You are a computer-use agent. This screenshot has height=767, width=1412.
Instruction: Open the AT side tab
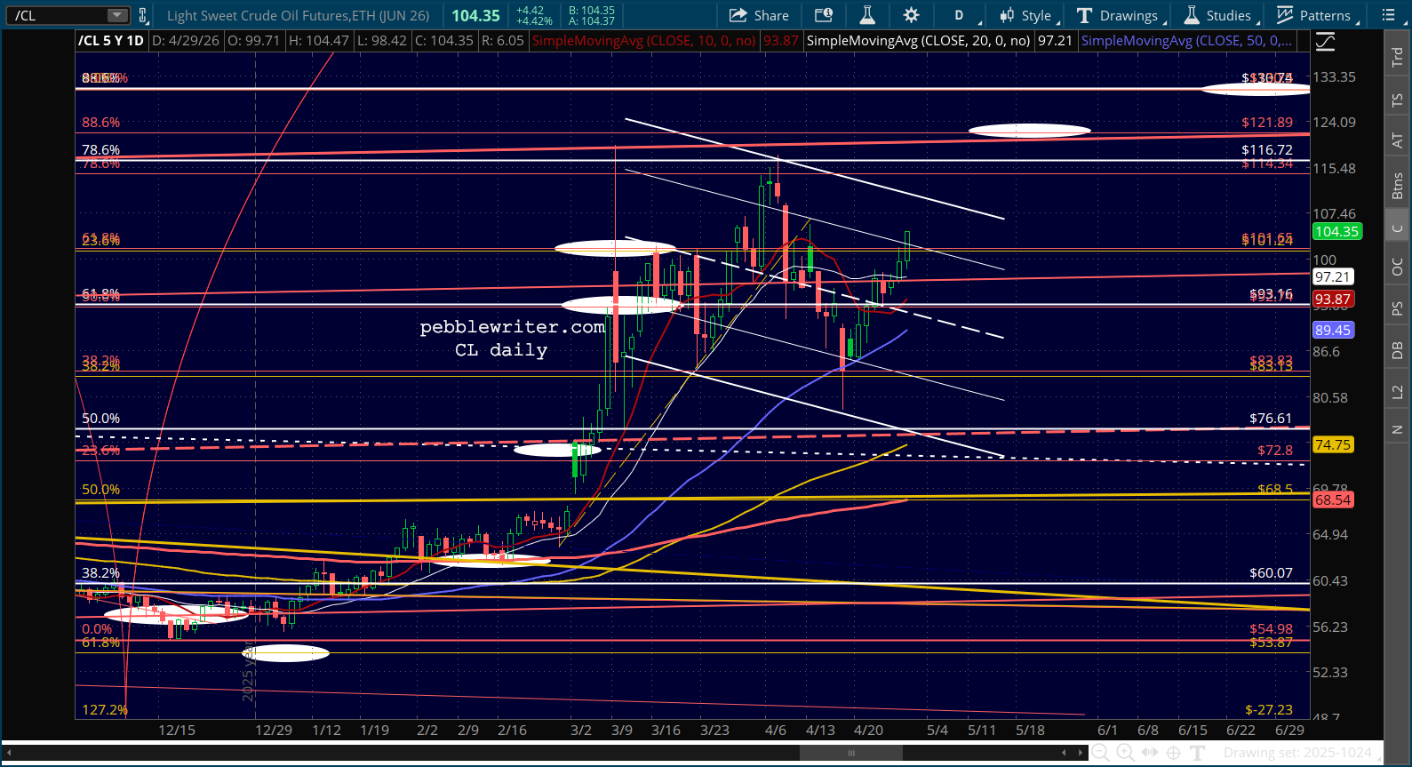click(x=1398, y=140)
